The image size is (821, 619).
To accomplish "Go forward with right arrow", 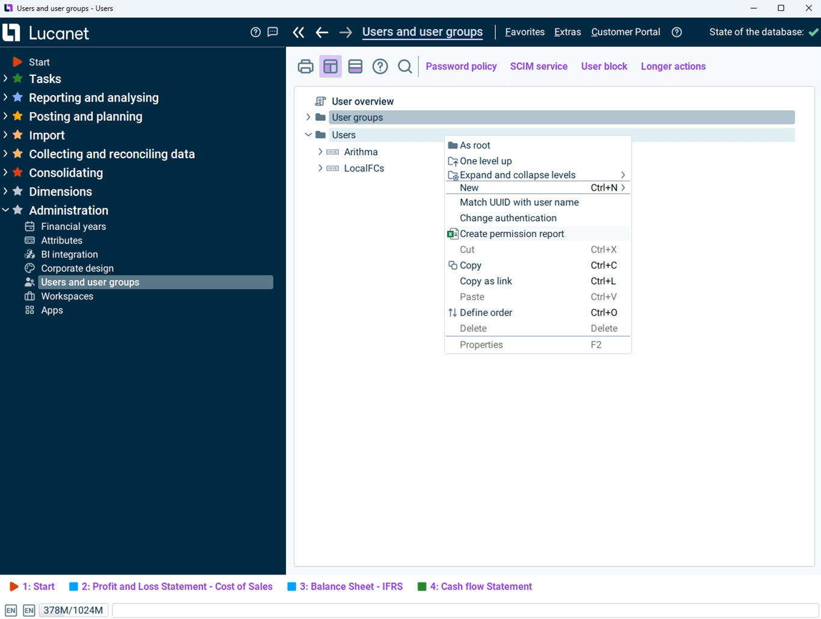I will [346, 32].
